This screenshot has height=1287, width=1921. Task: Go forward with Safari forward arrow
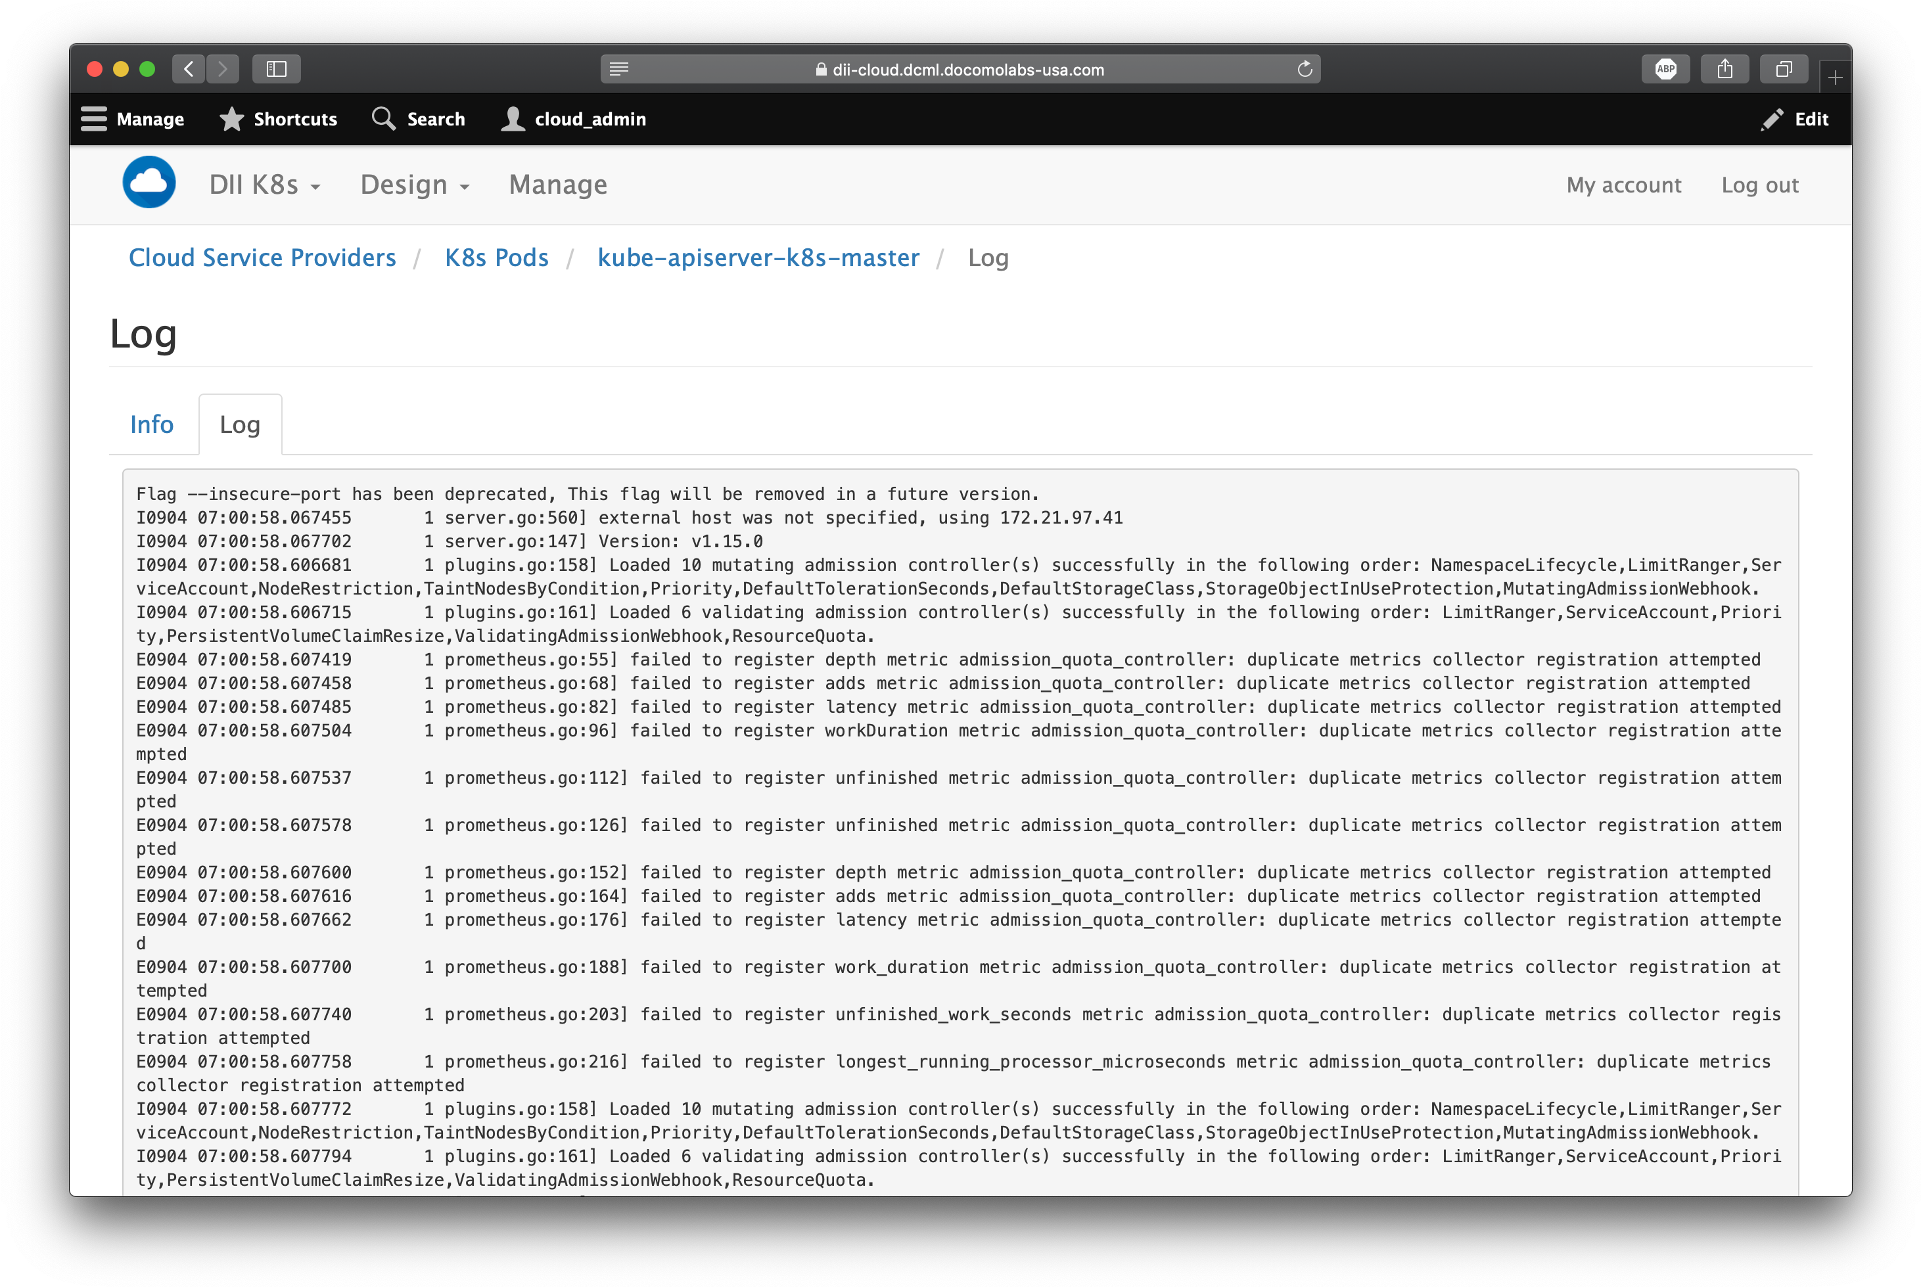click(x=223, y=69)
